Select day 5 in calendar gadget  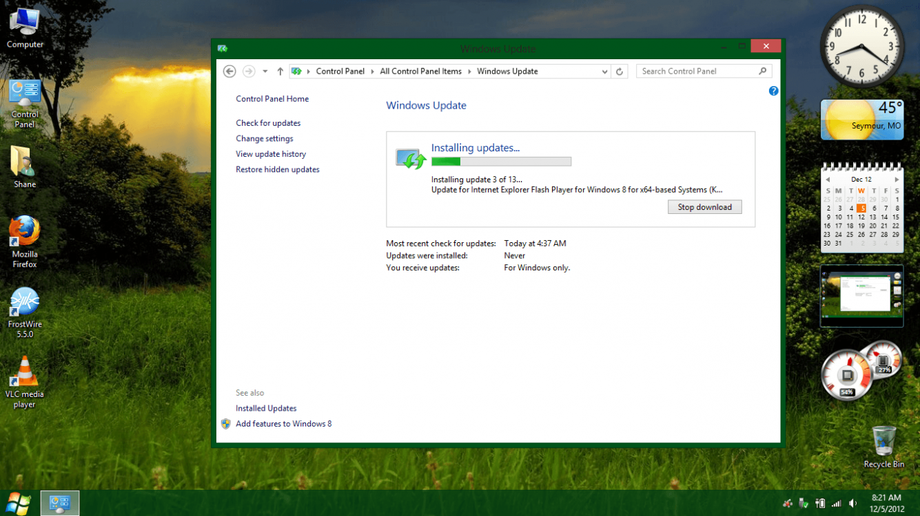click(x=861, y=208)
